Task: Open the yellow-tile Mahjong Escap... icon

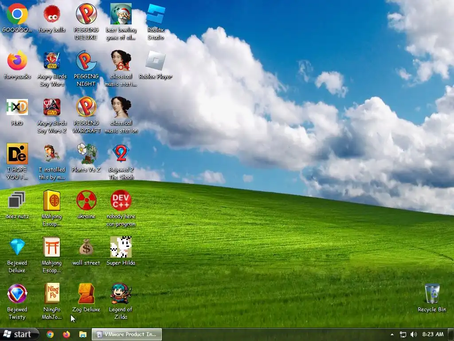Action: [52, 200]
